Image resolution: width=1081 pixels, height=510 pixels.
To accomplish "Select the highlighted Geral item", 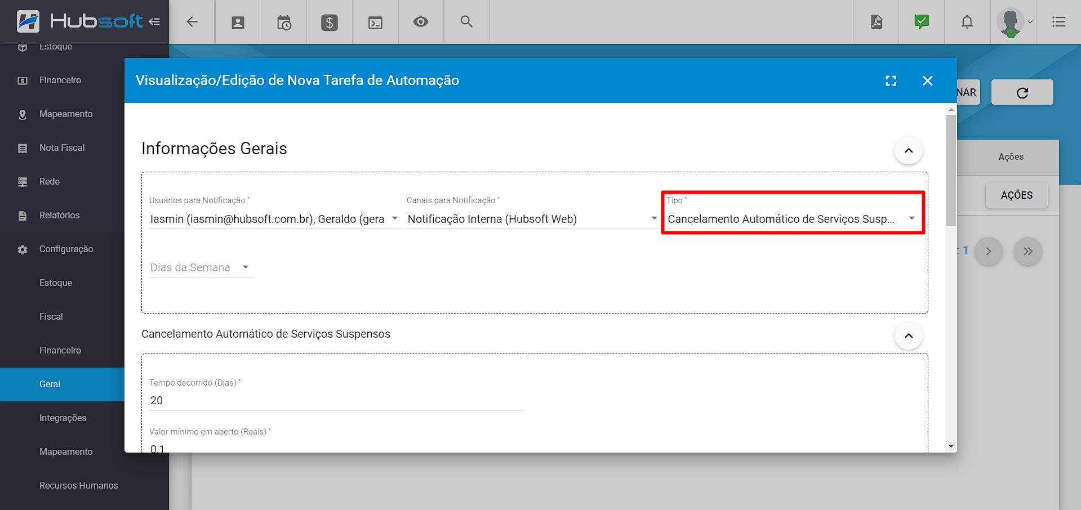I will coord(62,384).
